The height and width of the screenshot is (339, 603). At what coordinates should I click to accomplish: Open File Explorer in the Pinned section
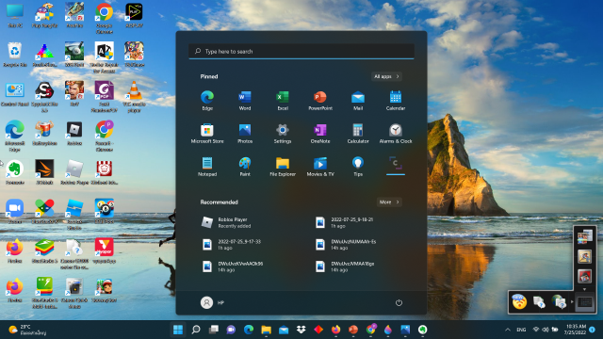(283, 167)
